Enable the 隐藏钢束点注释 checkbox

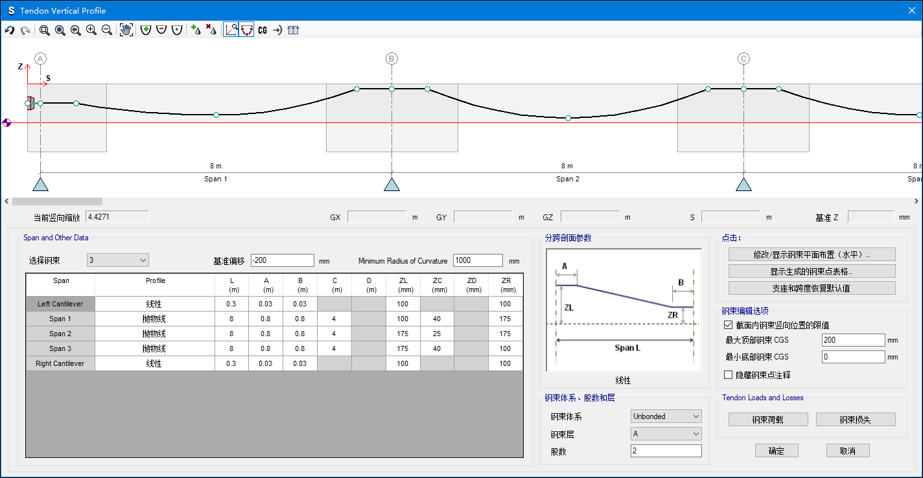coord(727,375)
